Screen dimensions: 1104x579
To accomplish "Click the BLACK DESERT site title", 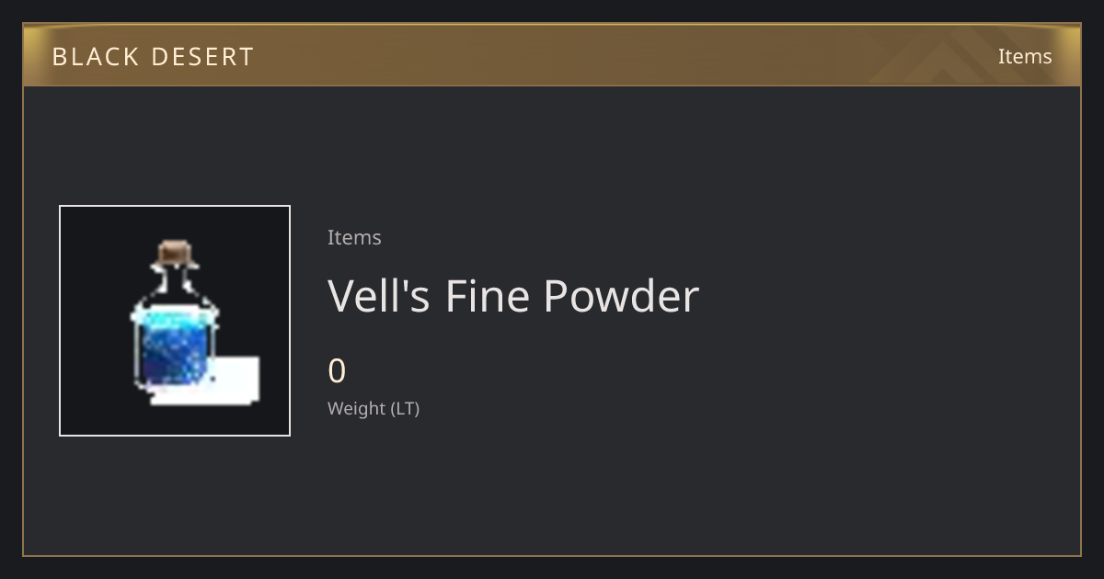I will 153,57.
